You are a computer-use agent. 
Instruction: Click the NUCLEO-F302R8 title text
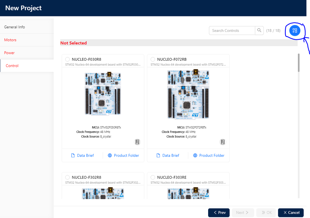(86, 177)
